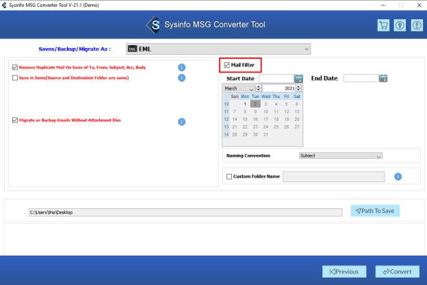Close the Sysinfo MSG Converter window
This screenshot has height=285, width=427.
pyautogui.click(x=419, y=5)
